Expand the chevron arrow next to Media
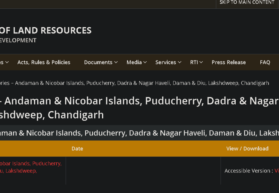The image size is (279, 193). (145, 62)
